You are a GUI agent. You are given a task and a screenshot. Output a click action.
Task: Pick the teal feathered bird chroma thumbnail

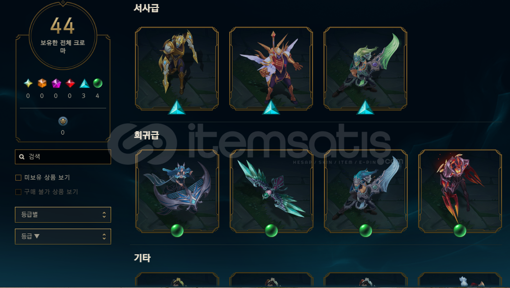tap(271, 192)
